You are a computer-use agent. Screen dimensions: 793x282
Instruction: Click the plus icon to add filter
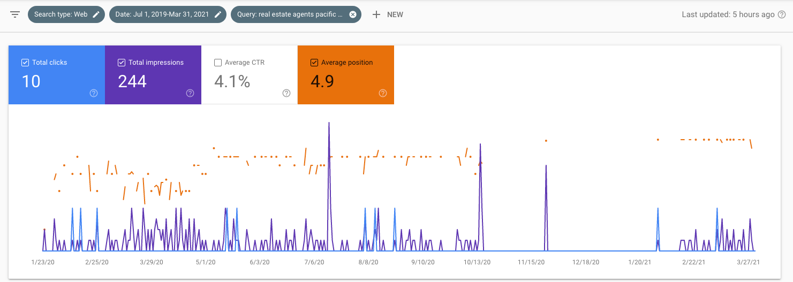pos(376,14)
